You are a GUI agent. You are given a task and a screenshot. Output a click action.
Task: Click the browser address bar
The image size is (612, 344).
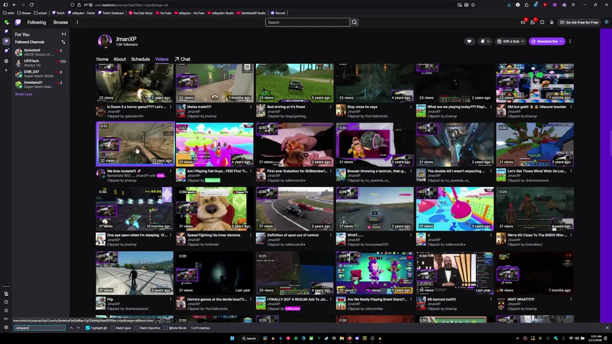click(273, 5)
